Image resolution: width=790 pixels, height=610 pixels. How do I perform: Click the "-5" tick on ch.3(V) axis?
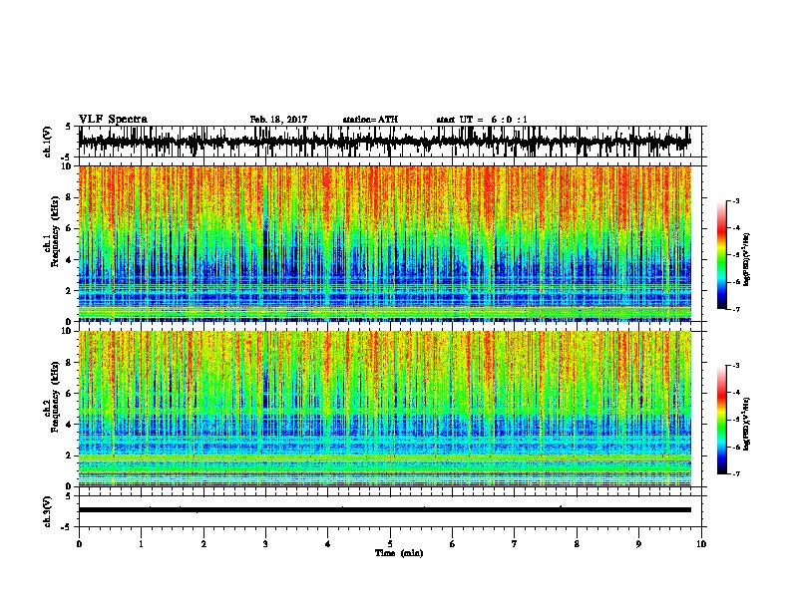[67, 527]
